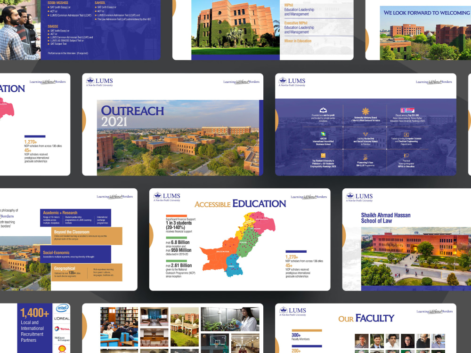
Task: Click the Shell logo icon
Action: (62, 348)
